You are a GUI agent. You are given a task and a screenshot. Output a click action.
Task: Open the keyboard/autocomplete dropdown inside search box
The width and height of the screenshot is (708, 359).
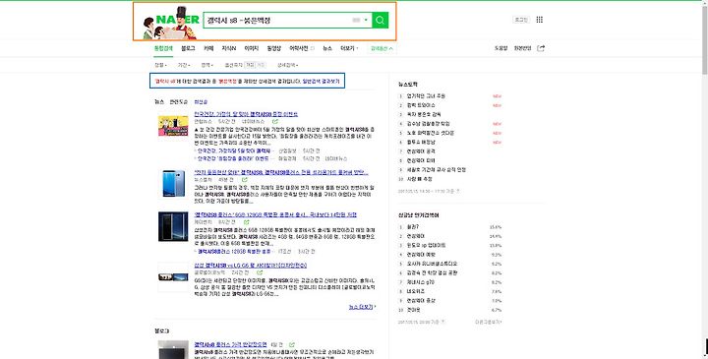(x=366, y=21)
